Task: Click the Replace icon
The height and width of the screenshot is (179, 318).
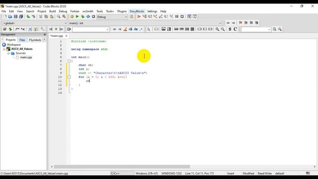Action: 64,16
